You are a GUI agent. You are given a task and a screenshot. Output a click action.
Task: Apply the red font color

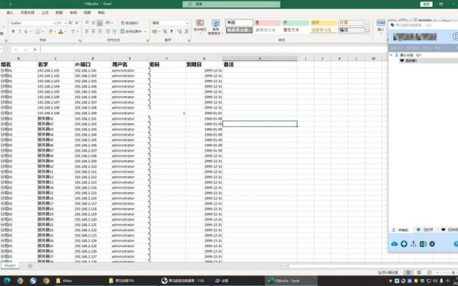61,31
